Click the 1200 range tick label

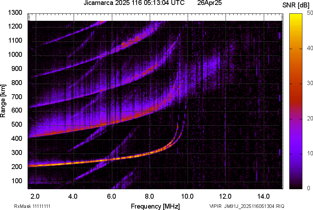click(x=15, y=26)
